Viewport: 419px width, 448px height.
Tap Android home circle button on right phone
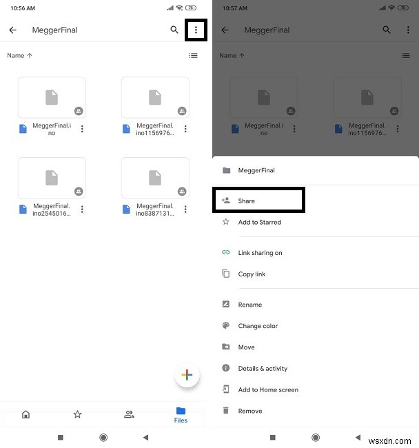(316, 438)
